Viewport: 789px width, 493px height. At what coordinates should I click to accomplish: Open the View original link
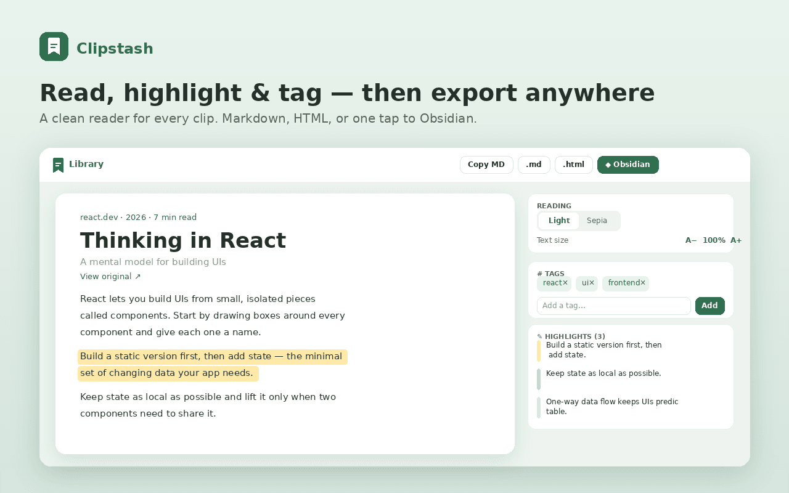point(110,276)
